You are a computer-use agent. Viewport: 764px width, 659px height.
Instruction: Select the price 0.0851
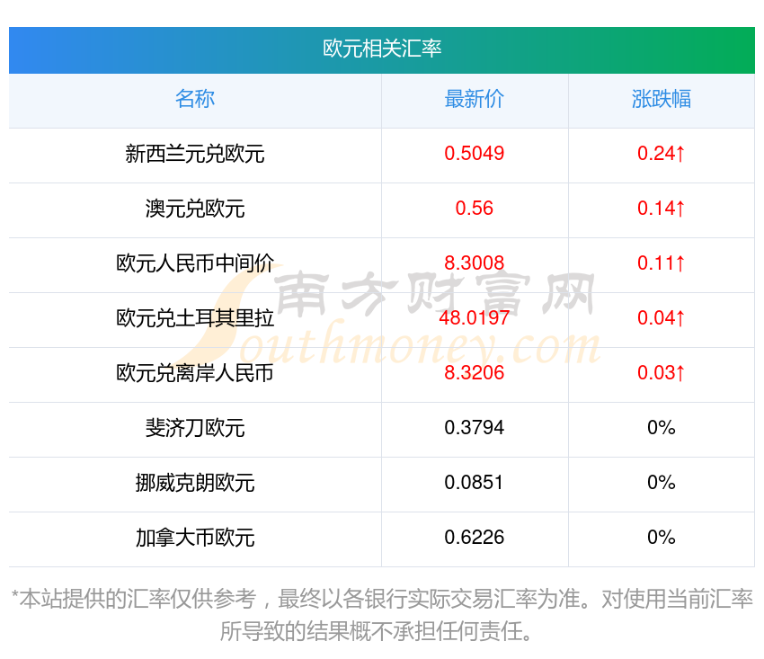coord(474,483)
